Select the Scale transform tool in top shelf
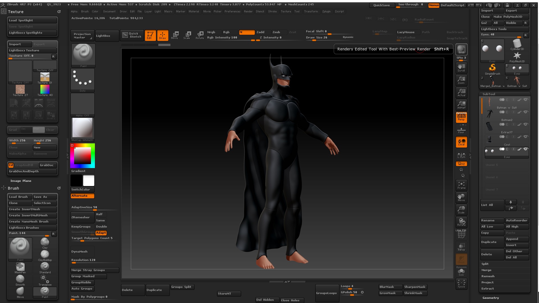Viewport: 539px width, 303px height. 187,35
